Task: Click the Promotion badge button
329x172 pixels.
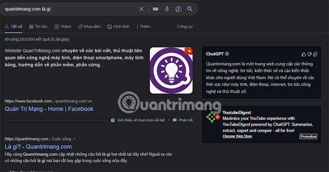Action: [308, 137]
